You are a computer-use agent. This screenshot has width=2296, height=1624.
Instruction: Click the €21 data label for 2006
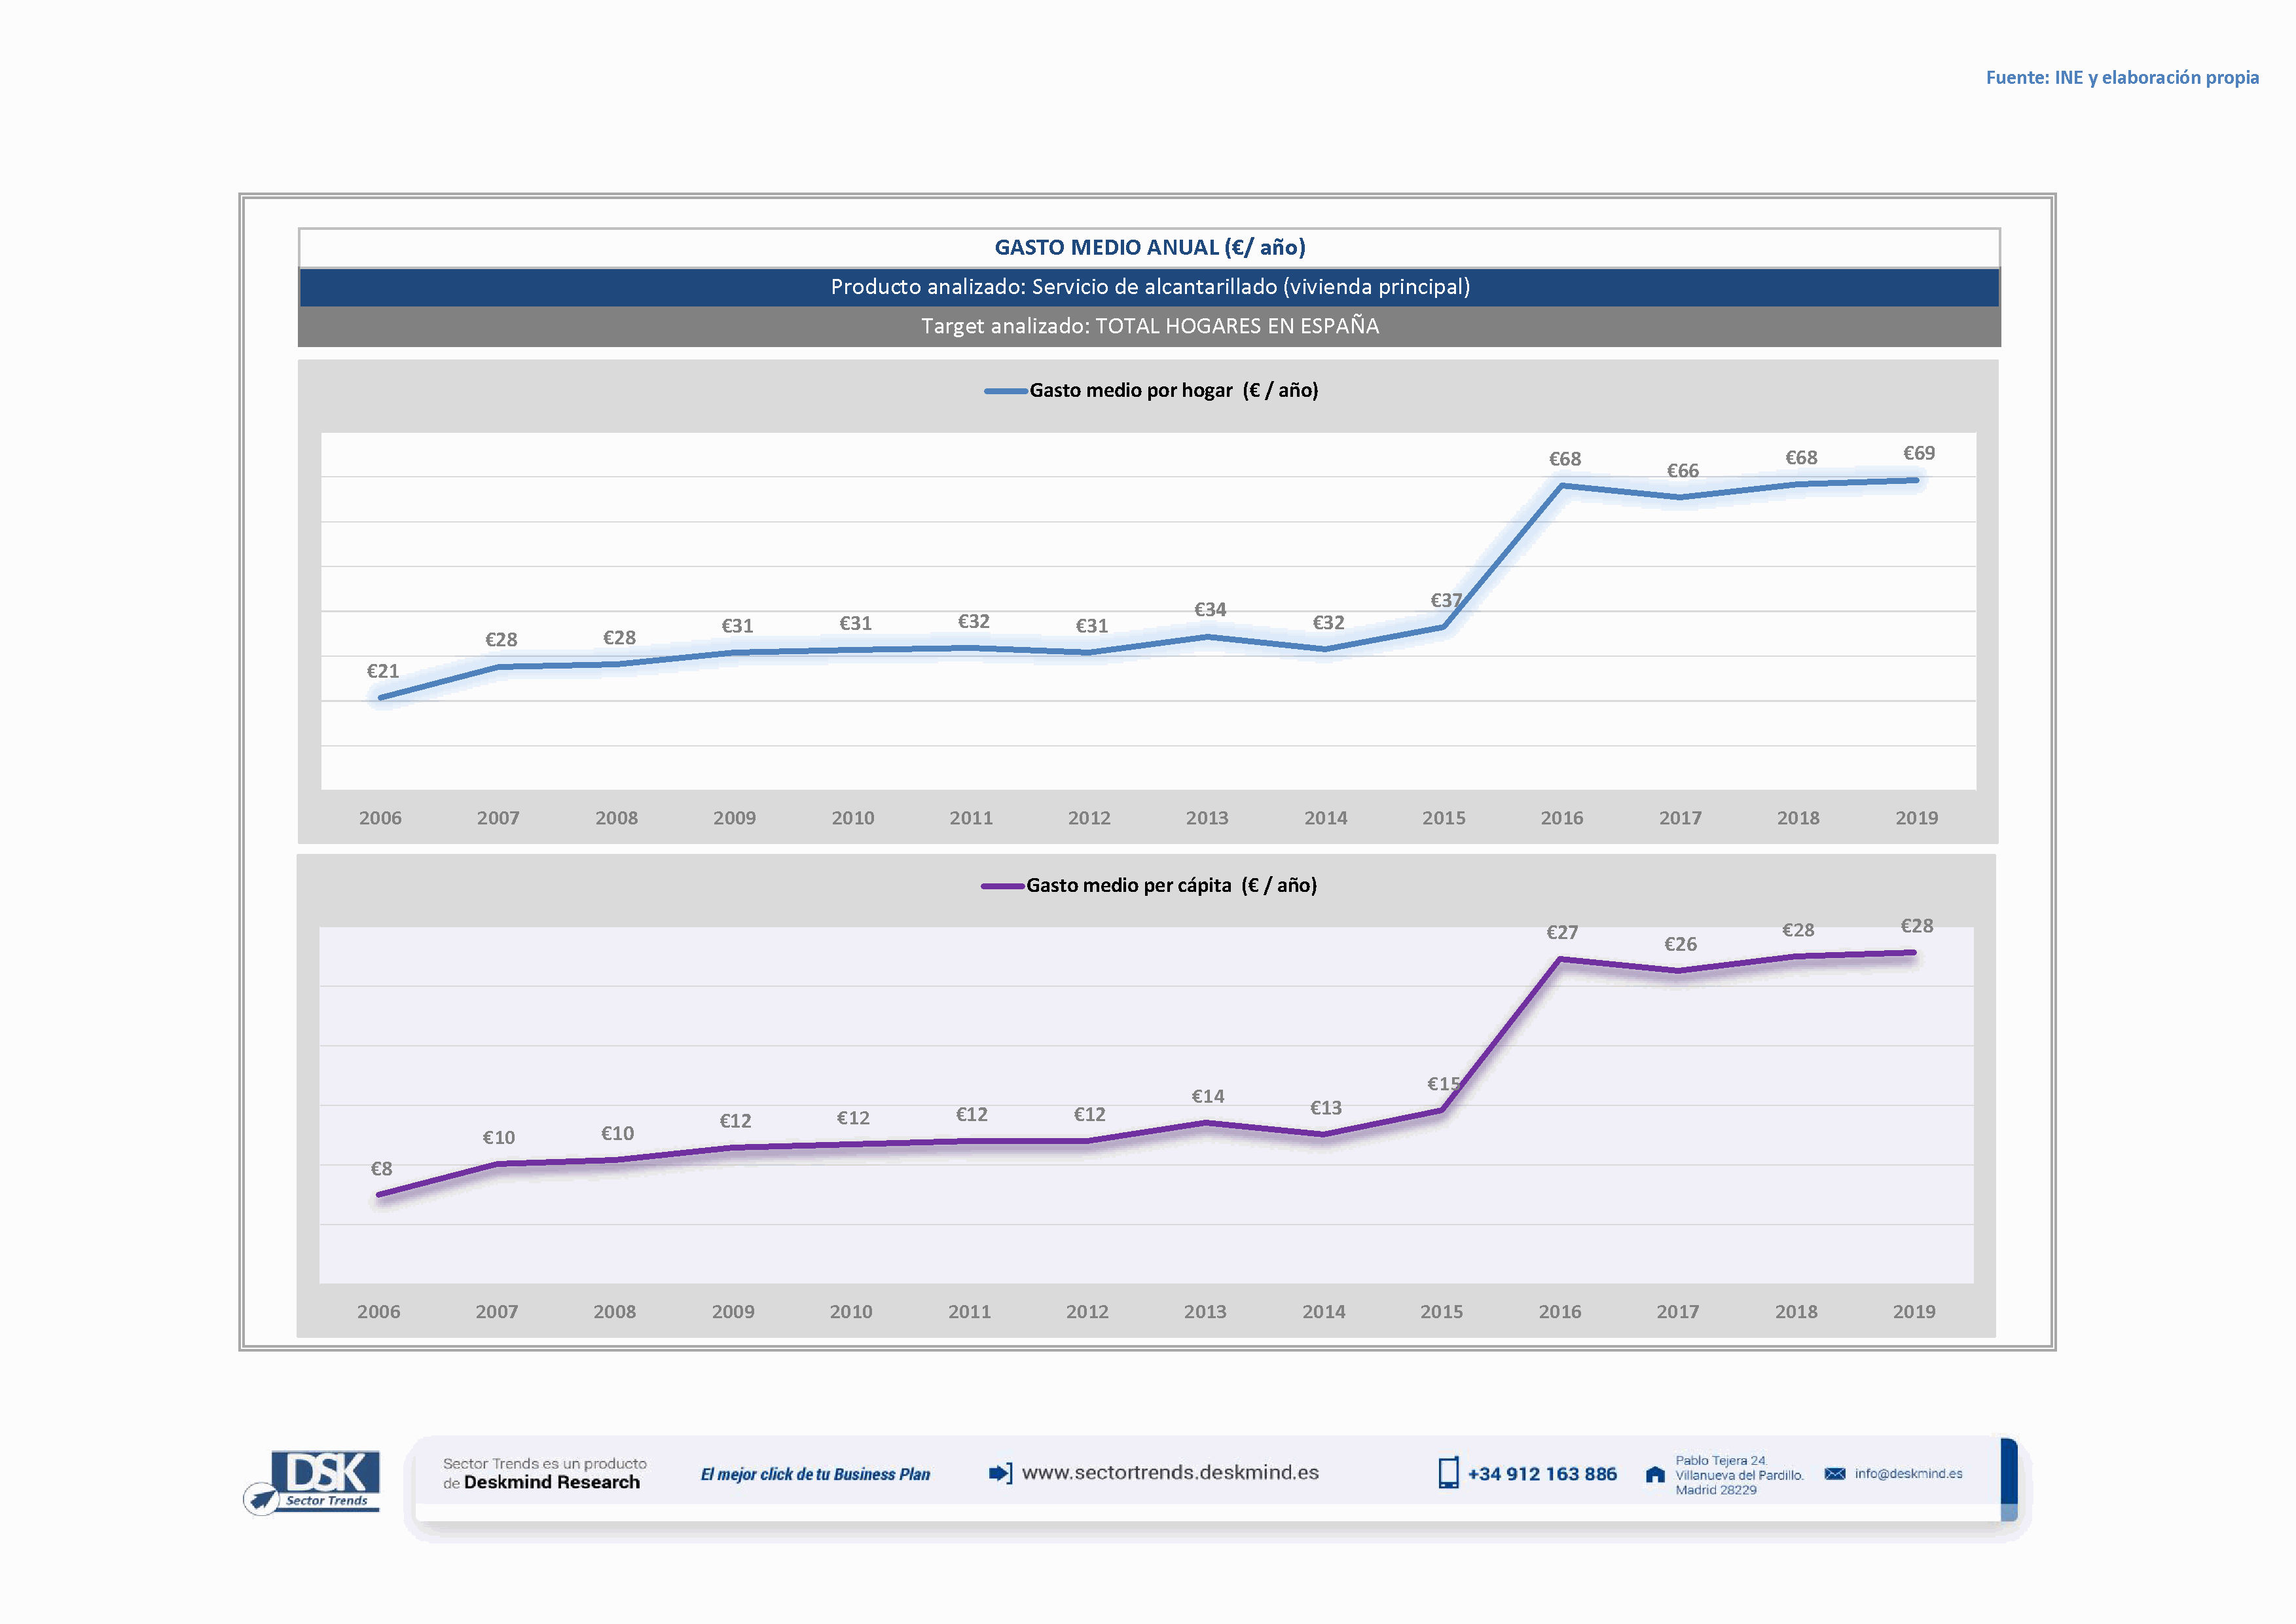(382, 671)
